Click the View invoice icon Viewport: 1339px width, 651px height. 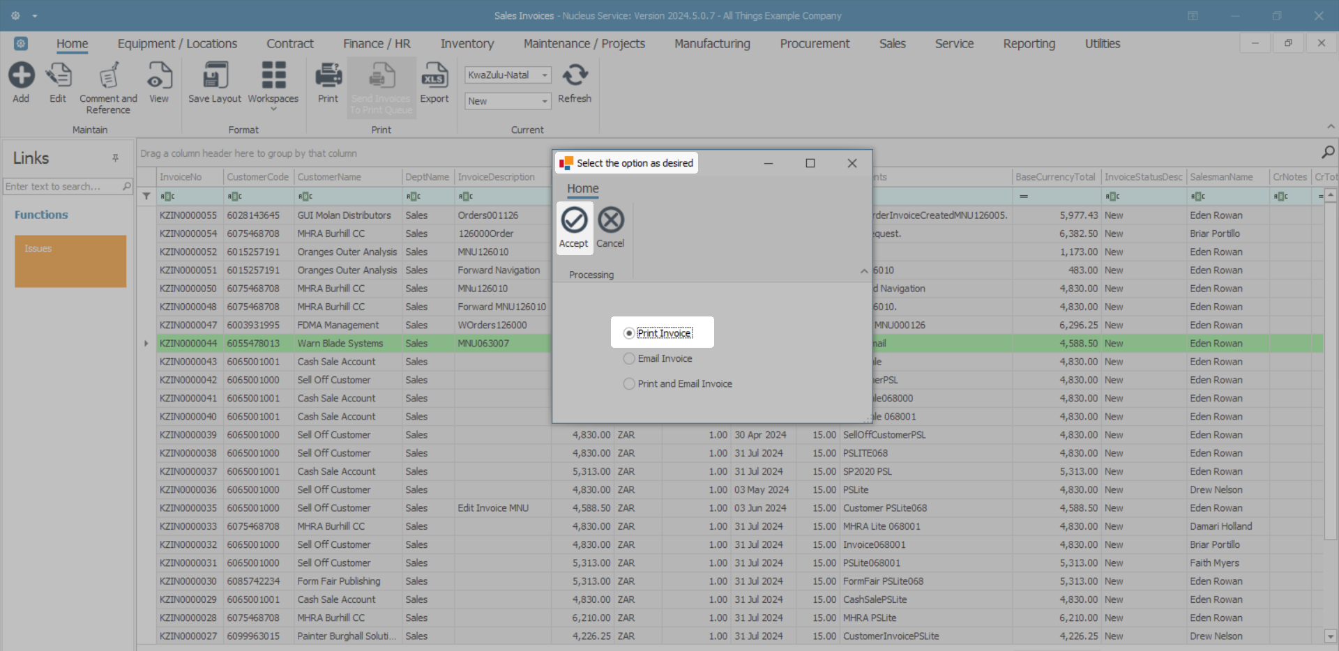[159, 75]
